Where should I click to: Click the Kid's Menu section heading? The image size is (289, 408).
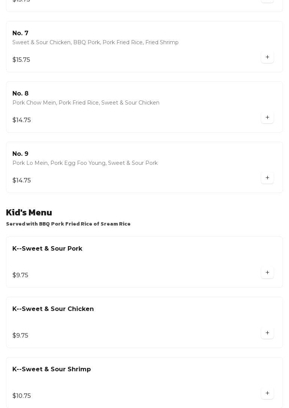coord(29,213)
